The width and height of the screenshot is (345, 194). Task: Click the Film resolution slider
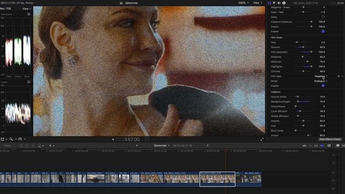(x=303, y=52)
